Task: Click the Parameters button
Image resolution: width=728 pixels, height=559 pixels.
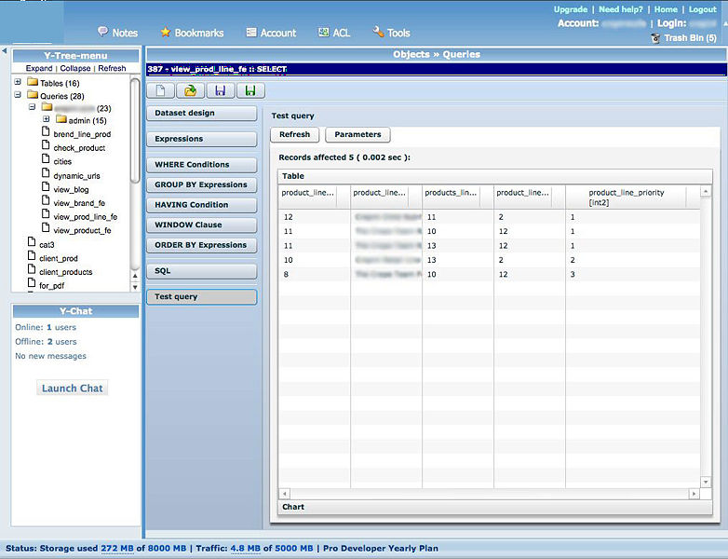Action: tap(357, 134)
